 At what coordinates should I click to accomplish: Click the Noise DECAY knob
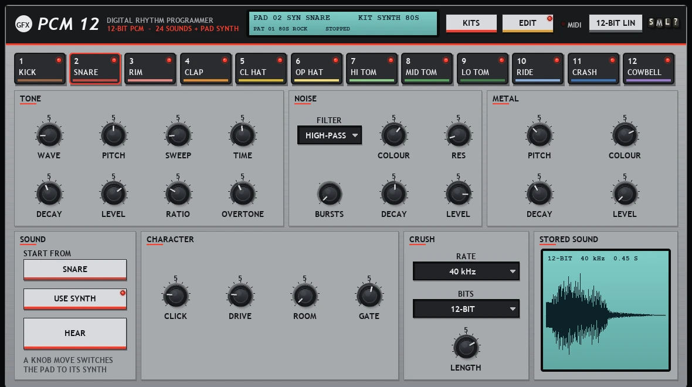pos(394,193)
